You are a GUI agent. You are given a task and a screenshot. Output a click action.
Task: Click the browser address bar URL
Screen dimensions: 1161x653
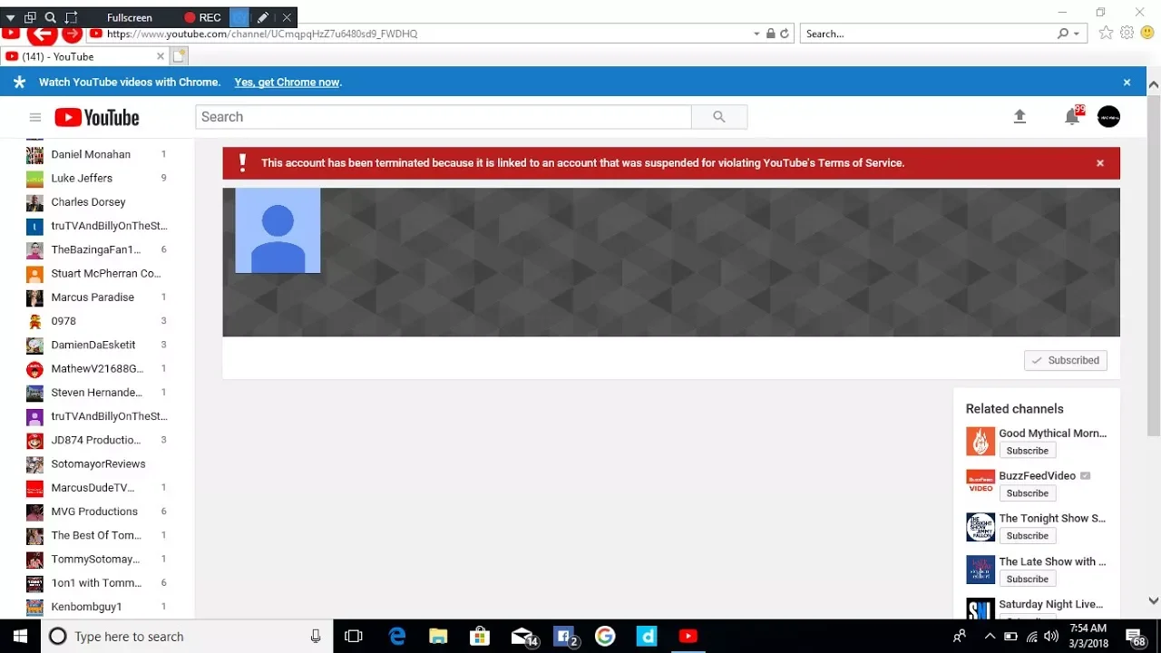262,34
